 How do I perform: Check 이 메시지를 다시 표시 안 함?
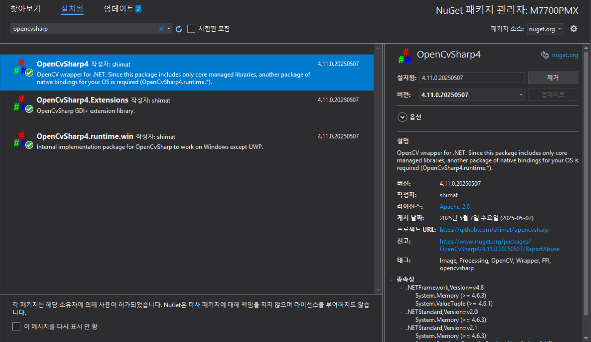pyautogui.click(x=16, y=326)
